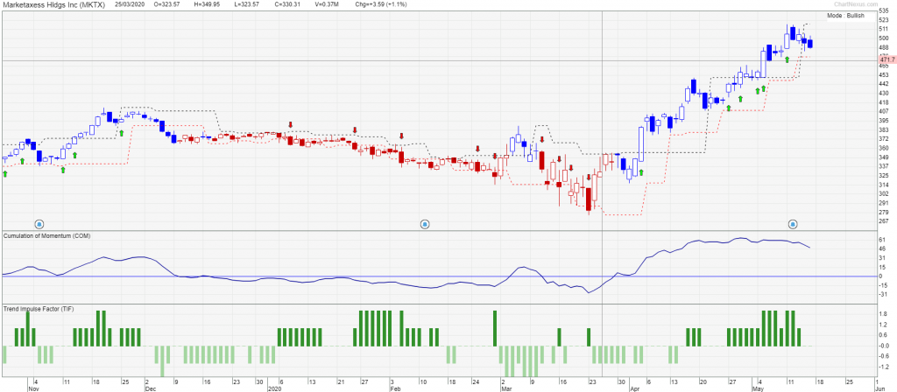Click the circular event marker near early November
Viewport: 897px width, 392px height.
pyautogui.click(x=39, y=224)
